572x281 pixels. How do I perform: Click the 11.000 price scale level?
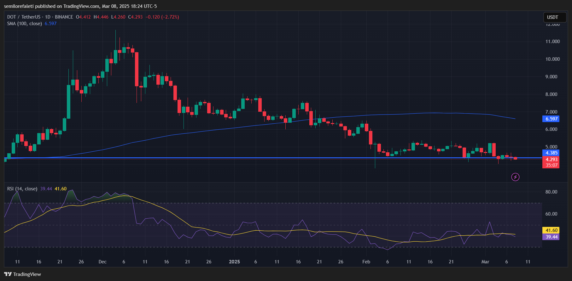(x=553, y=42)
